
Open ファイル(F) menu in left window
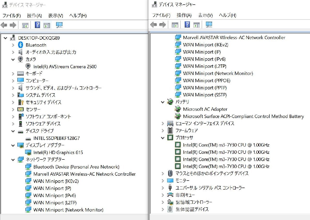tap(12, 15)
